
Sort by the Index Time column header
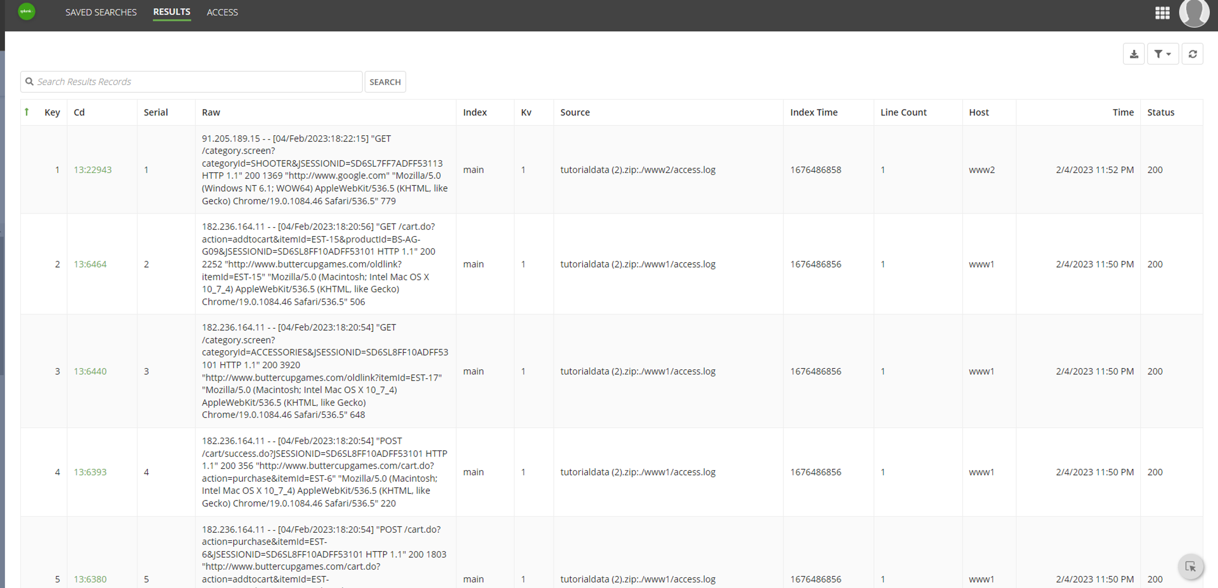814,113
